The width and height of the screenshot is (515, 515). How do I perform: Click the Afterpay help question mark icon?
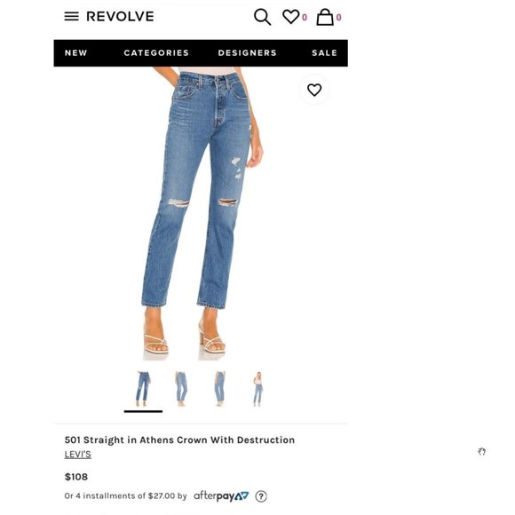tap(261, 496)
